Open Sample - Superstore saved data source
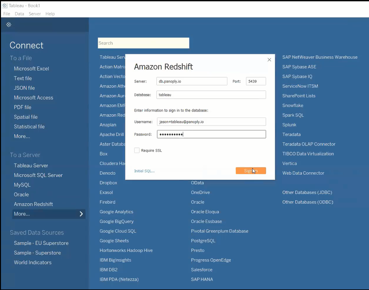The image size is (369, 290). point(37,253)
